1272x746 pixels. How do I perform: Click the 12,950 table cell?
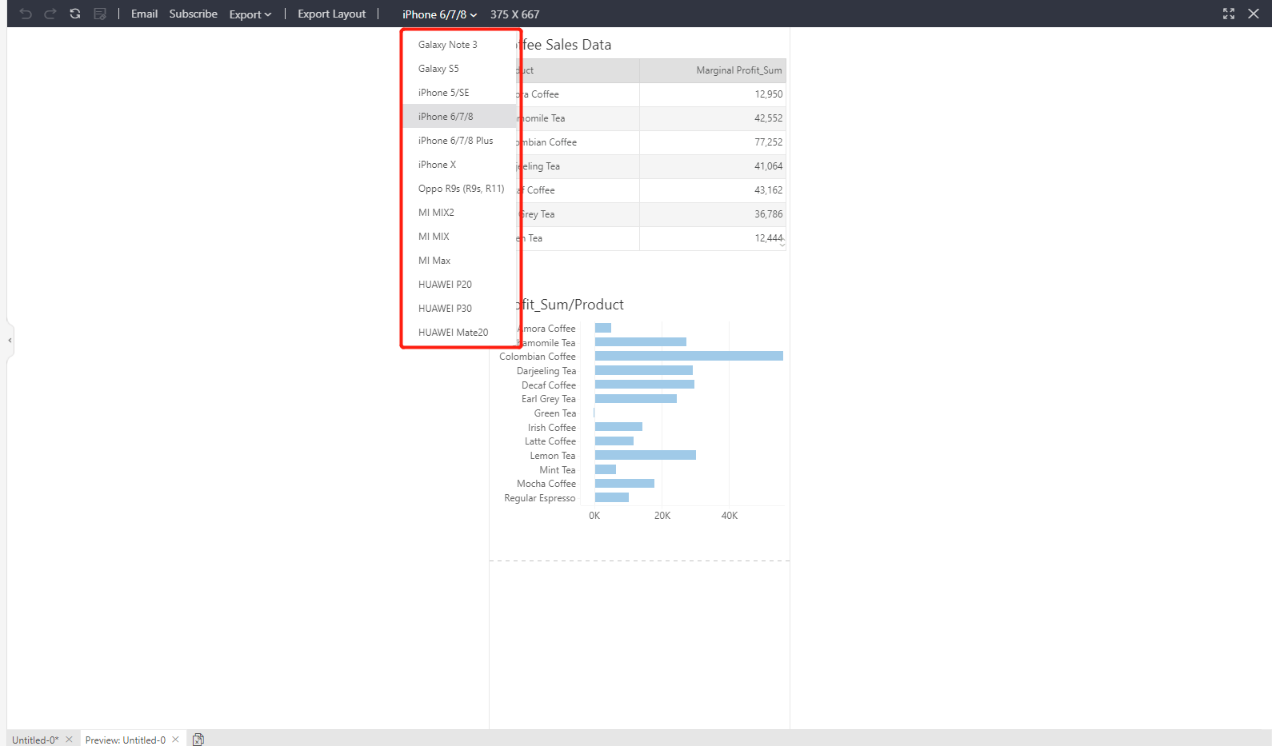click(x=713, y=94)
